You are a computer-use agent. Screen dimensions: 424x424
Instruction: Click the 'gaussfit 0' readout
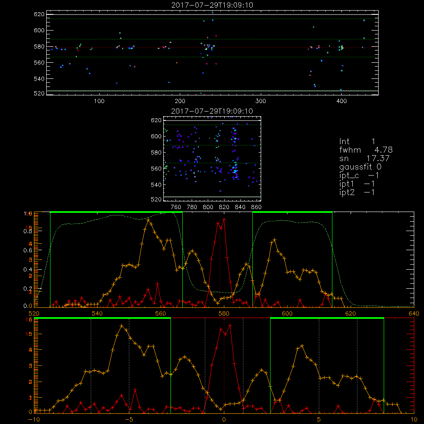[x=360, y=167]
